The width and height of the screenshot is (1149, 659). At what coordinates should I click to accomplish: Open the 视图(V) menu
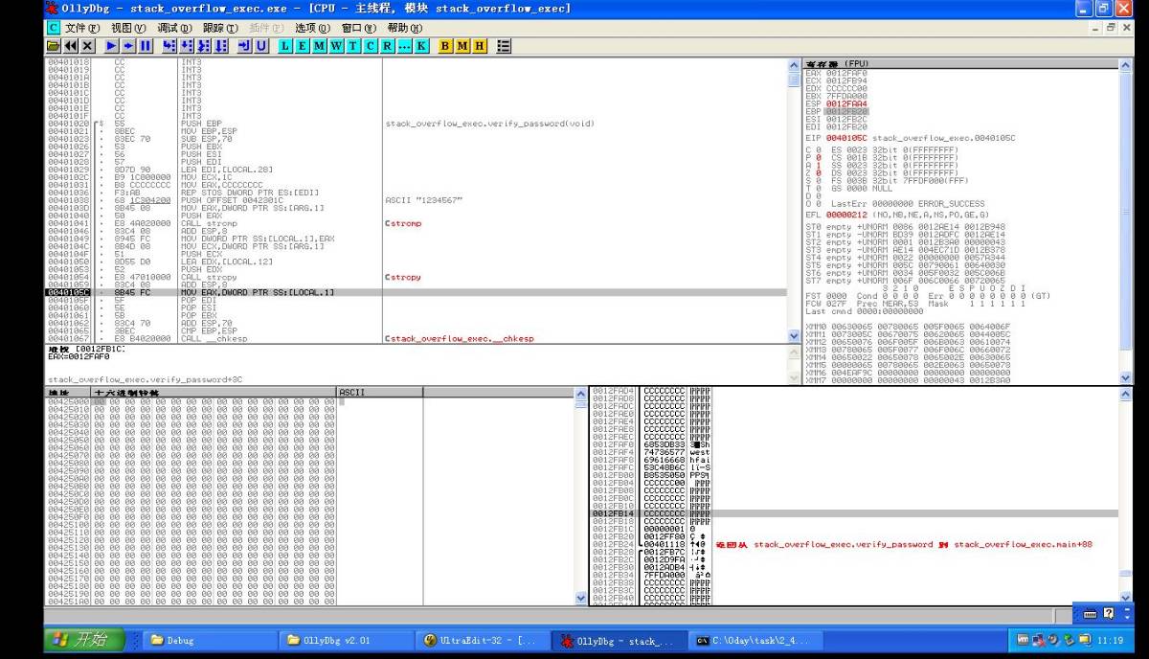tap(130, 28)
